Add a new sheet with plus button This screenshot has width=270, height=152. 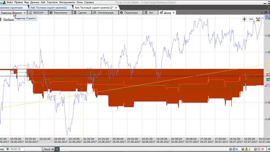point(57,149)
